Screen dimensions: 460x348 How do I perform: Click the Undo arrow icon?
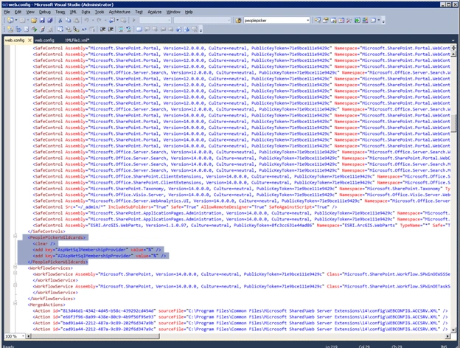[86, 20]
